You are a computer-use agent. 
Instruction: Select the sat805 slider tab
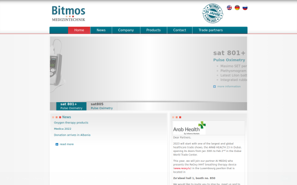[102, 106]
